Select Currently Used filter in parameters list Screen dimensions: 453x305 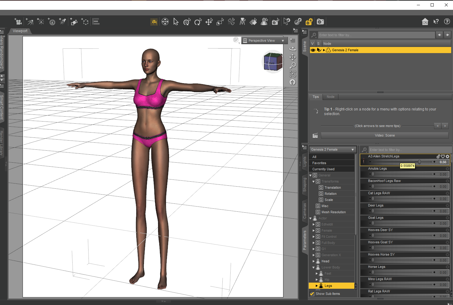[x=323, y=169]
